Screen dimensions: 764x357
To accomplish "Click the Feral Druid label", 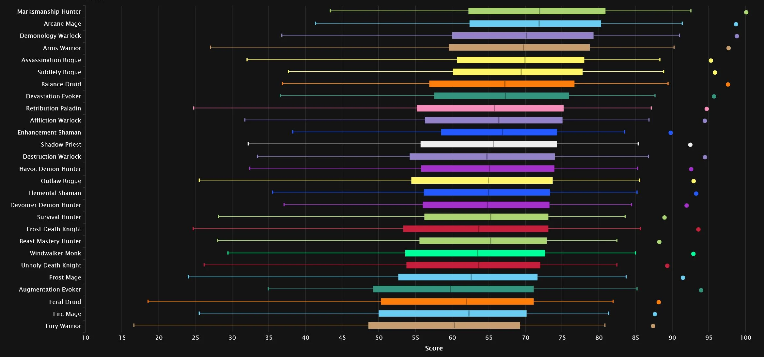I will [65, 302].
